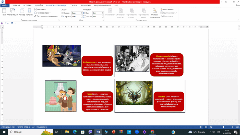Select the detective kids cake illustration
This screenshot has width=240, height=135.
61,96
